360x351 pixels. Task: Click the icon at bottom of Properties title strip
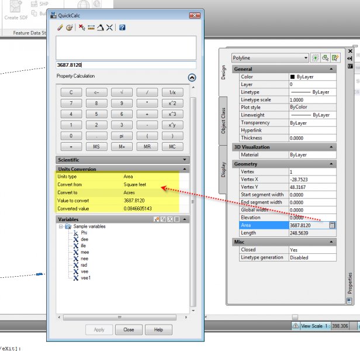(x=349, y=301)
